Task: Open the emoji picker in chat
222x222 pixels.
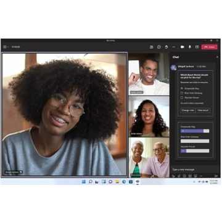Action: pyautogui.click(x=184, y=176)
